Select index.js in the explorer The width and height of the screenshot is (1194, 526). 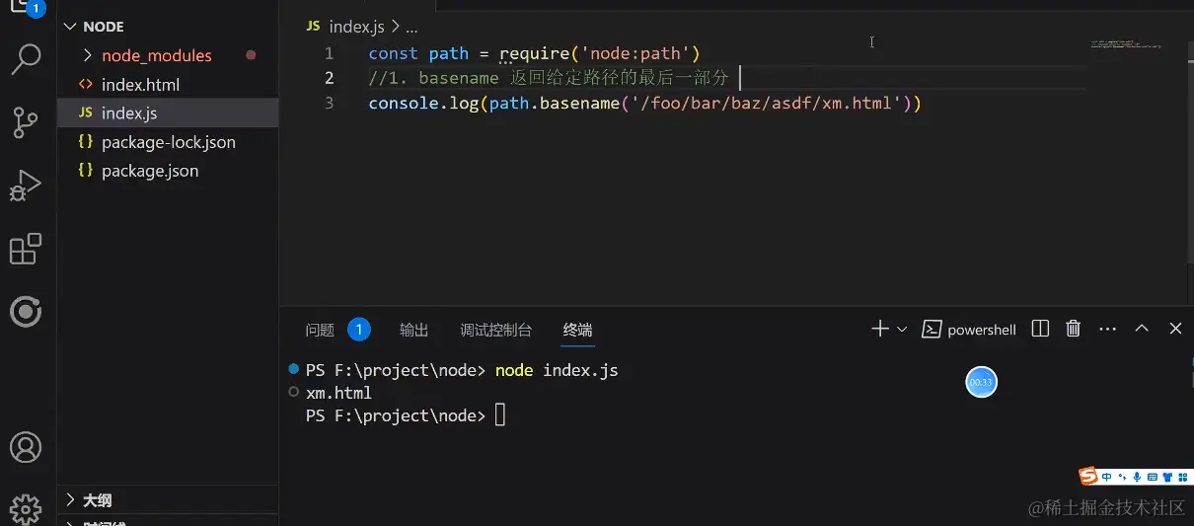(x=168, y=113)
